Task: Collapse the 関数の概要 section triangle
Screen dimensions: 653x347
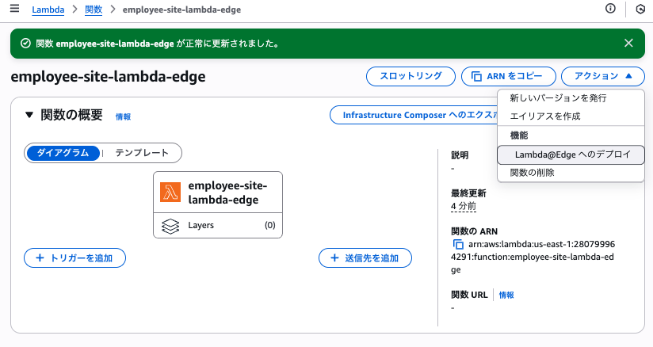Action: tap(29, 115)
